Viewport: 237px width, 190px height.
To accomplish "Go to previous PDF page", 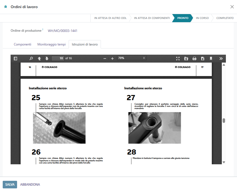I will 39,58.
